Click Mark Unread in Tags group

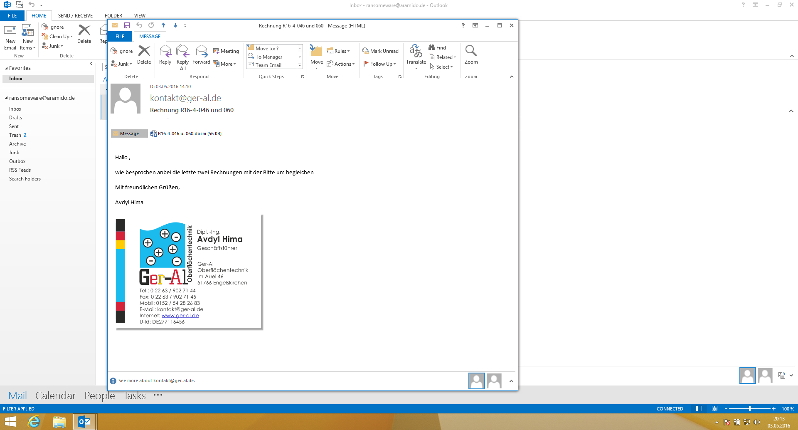pos(380,51)
